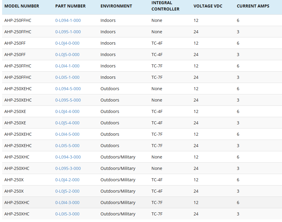Open part number link 0-L0J4-2-000
Image resolution: width=282 pixels, height=222 pixels.
67,180
